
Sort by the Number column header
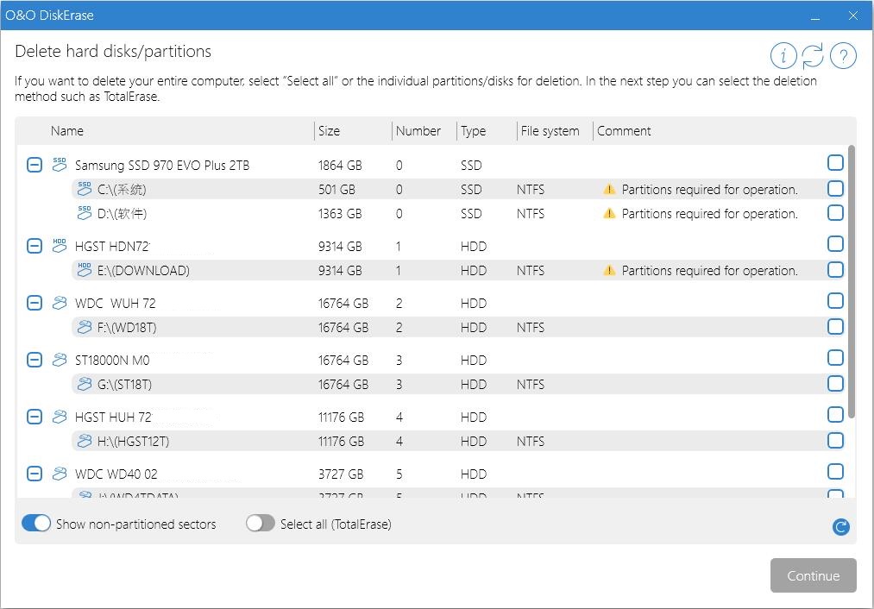pos(418,130)
